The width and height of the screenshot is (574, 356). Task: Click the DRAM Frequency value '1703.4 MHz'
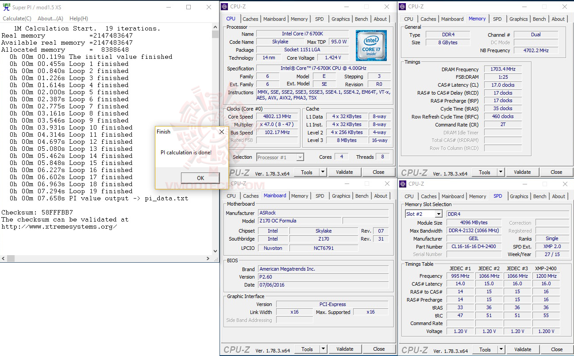(503, 69)
